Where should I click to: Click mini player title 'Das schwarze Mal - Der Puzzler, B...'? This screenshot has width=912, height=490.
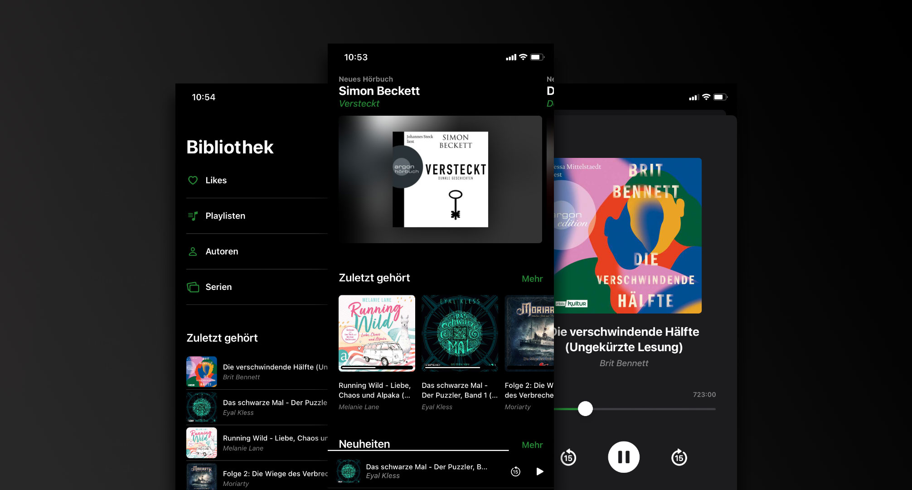(427, 467)
